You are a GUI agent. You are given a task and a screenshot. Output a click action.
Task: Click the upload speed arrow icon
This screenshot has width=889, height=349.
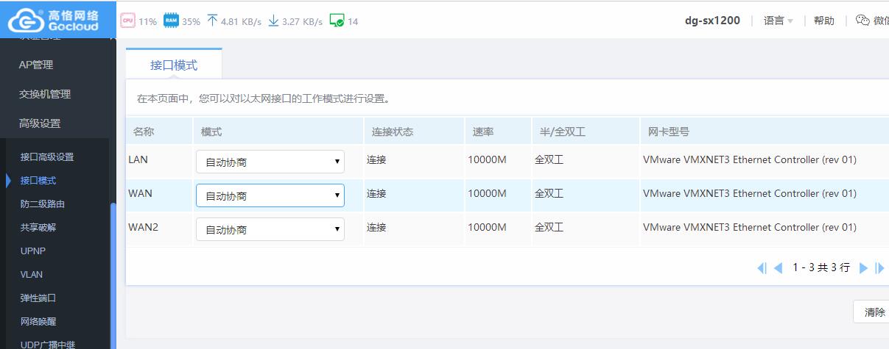[x=212, y=21]
